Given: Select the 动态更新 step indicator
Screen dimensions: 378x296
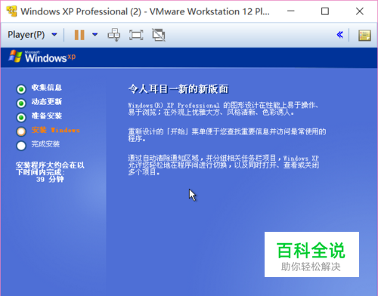Looking at the screenshot, I should pos(21,103).
